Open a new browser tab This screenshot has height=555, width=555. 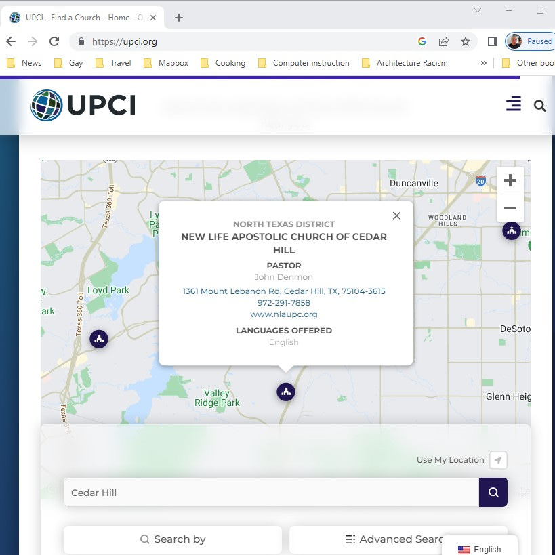[x=179, y=18]
